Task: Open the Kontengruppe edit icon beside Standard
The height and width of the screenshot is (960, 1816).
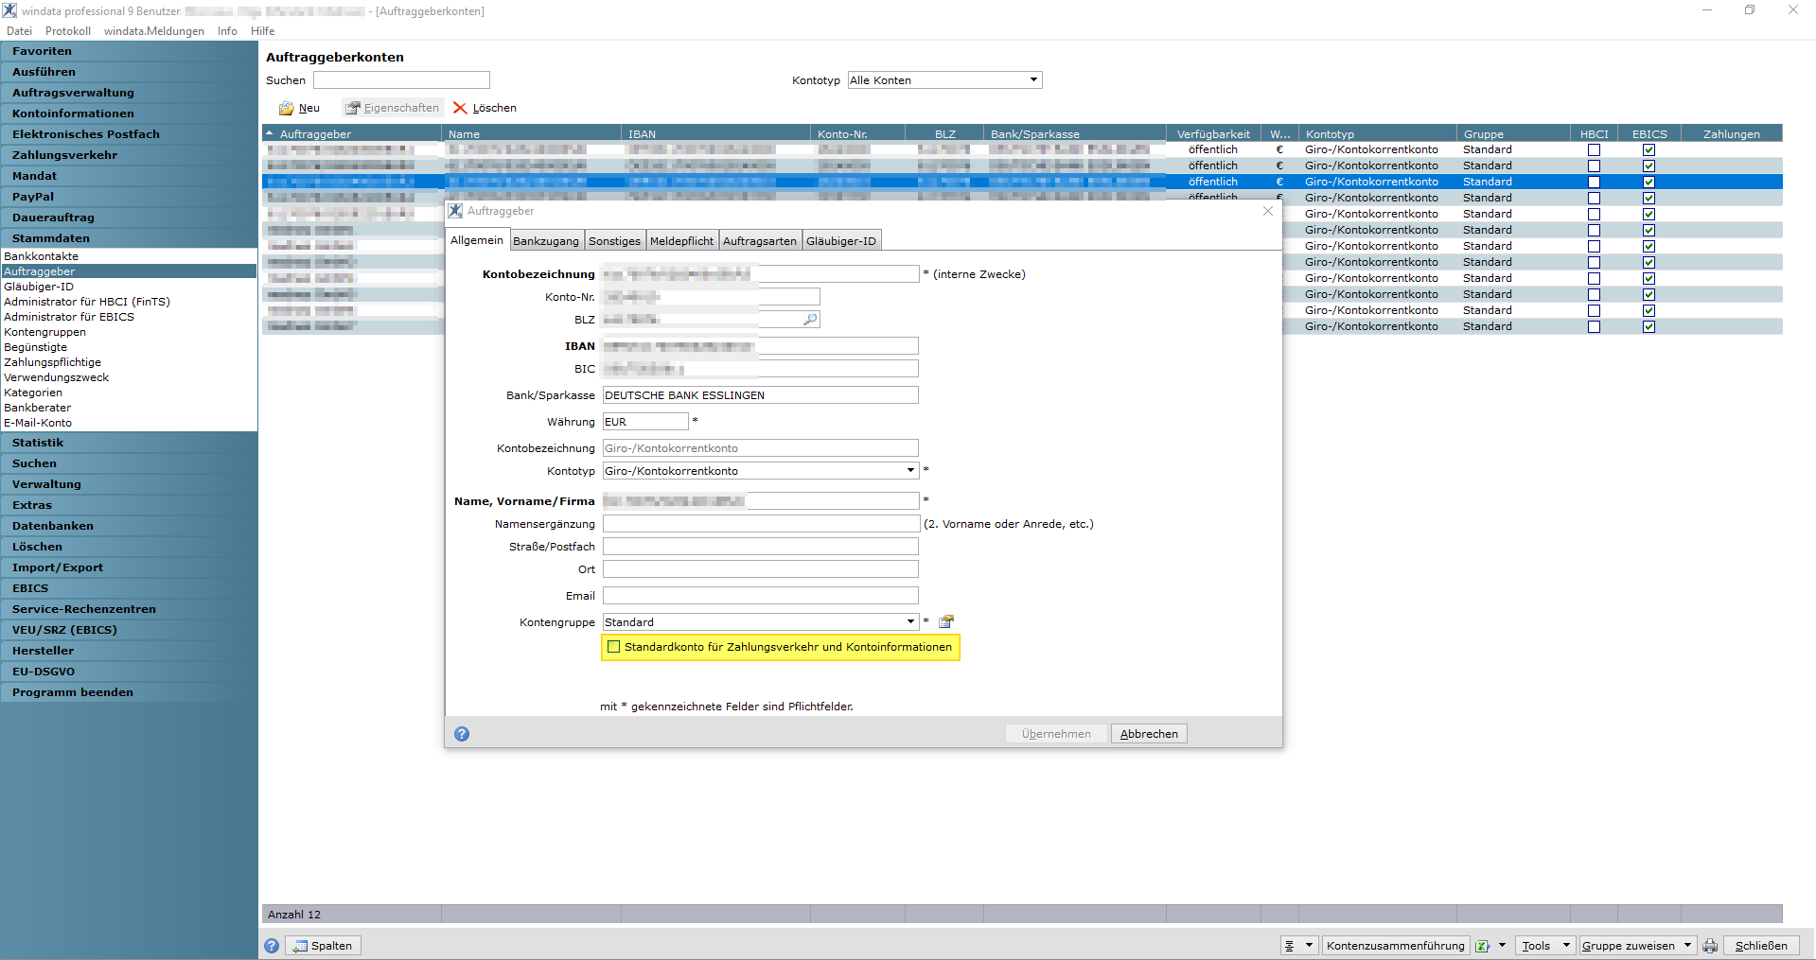Action: [945, 621]
